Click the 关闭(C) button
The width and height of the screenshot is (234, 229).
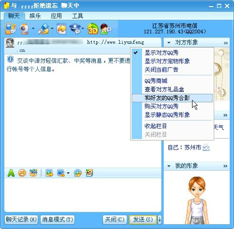(x=115, y=219)
